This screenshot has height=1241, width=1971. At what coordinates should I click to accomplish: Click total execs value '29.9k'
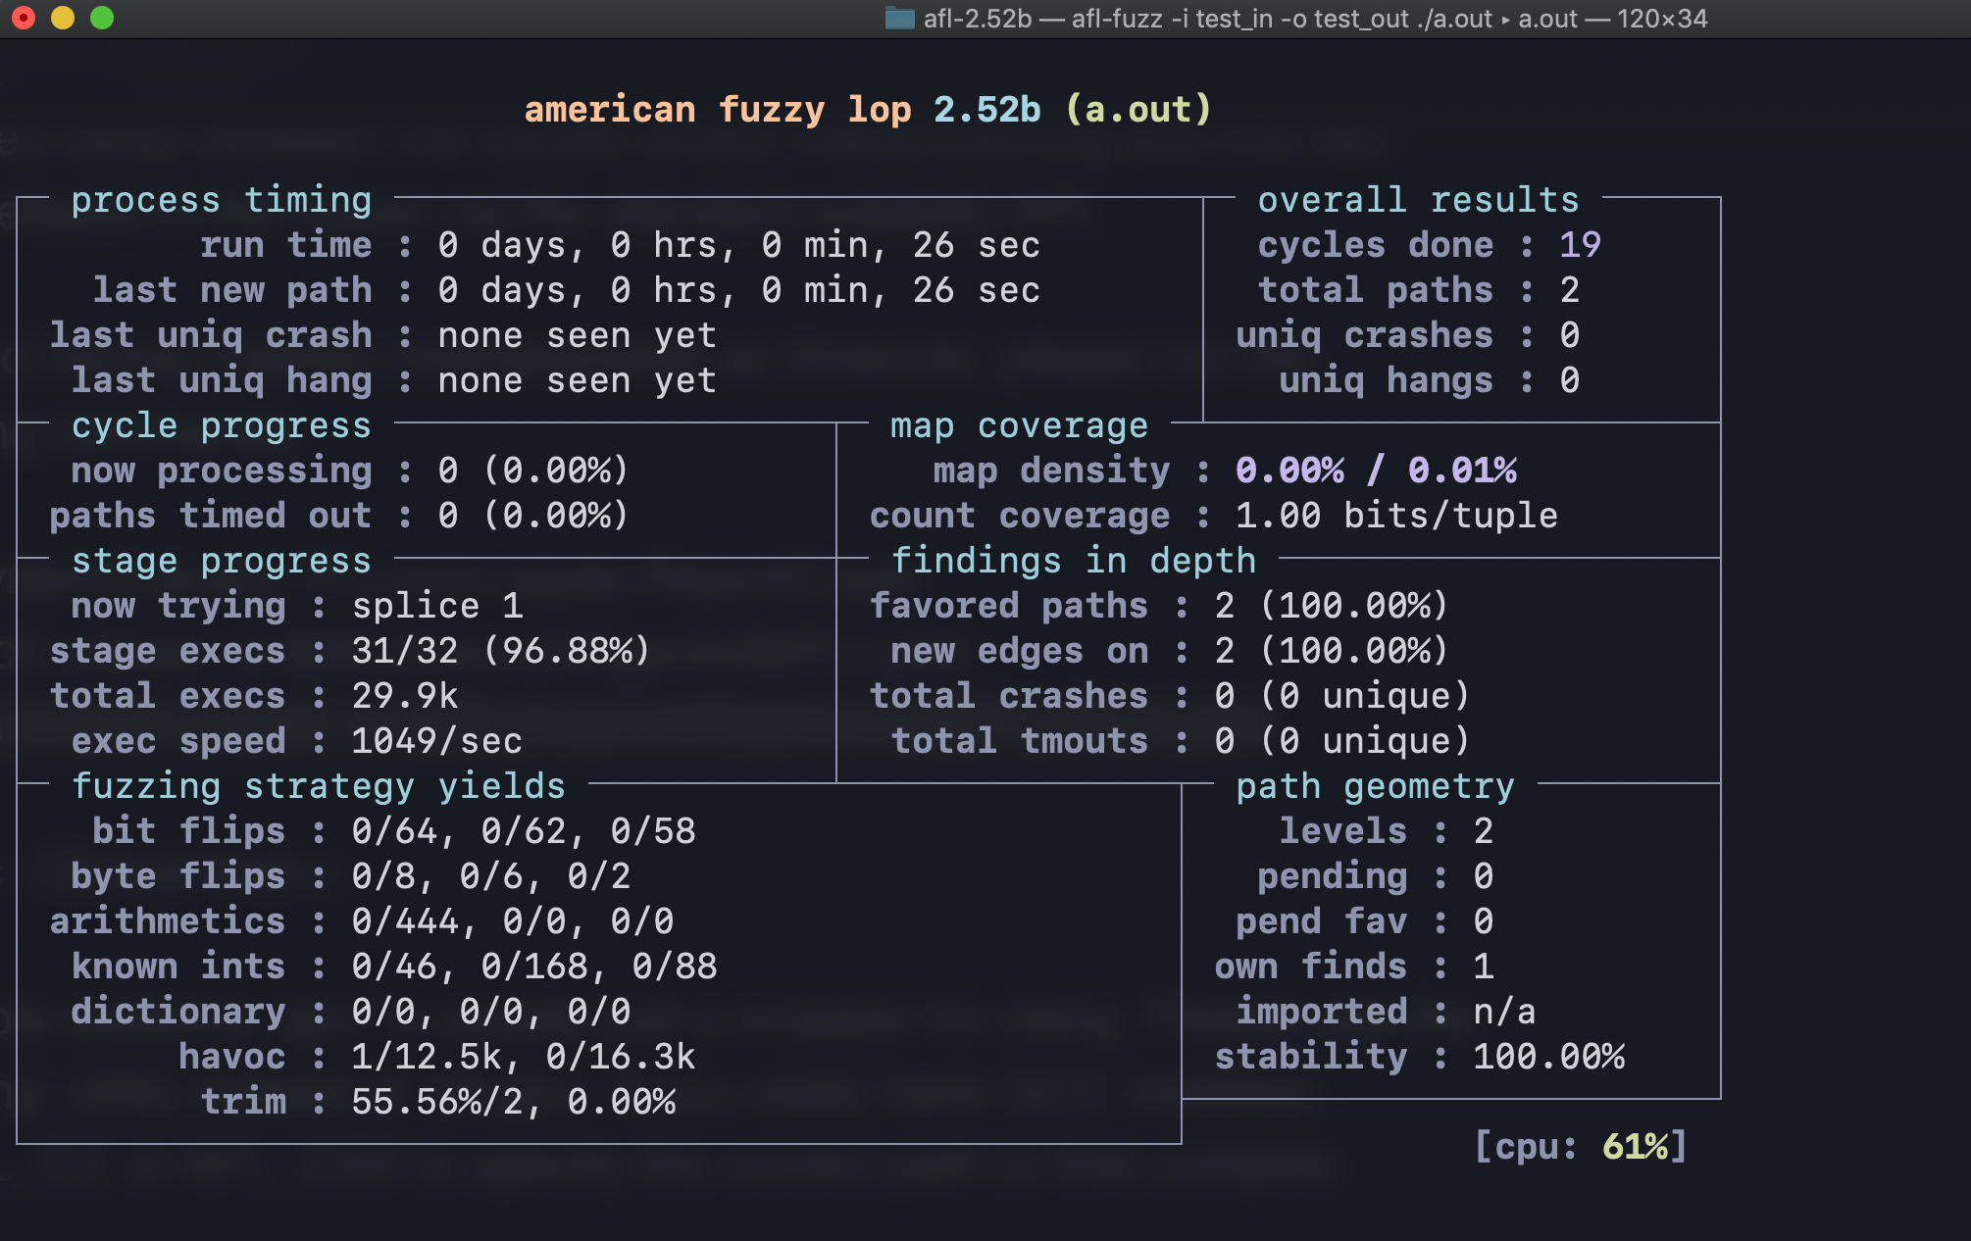(x=405, y=696)
